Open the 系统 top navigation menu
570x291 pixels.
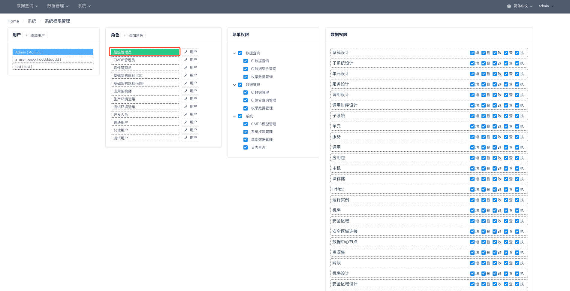84,6
